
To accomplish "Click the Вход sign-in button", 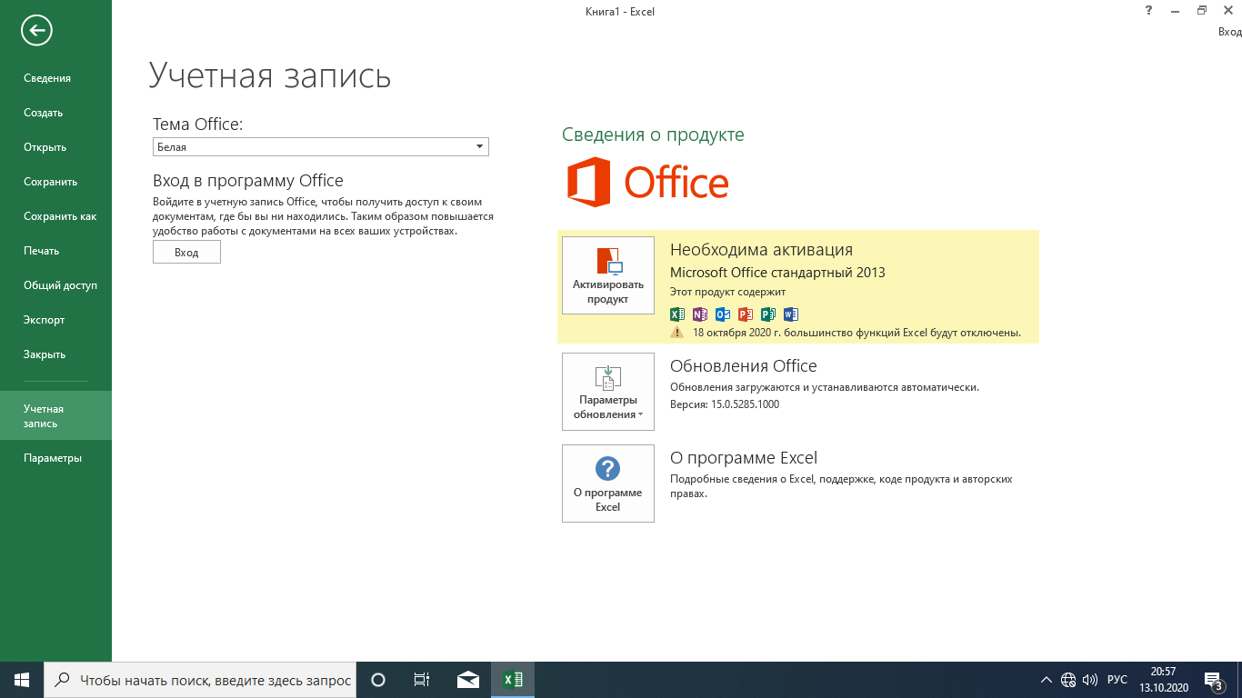I will pyautogui.click(x=186, y=252).
